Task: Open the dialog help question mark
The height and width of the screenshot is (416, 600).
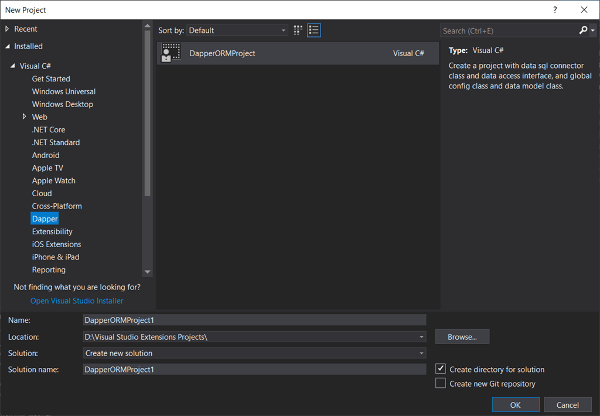Action: click(x=554, y=10)
